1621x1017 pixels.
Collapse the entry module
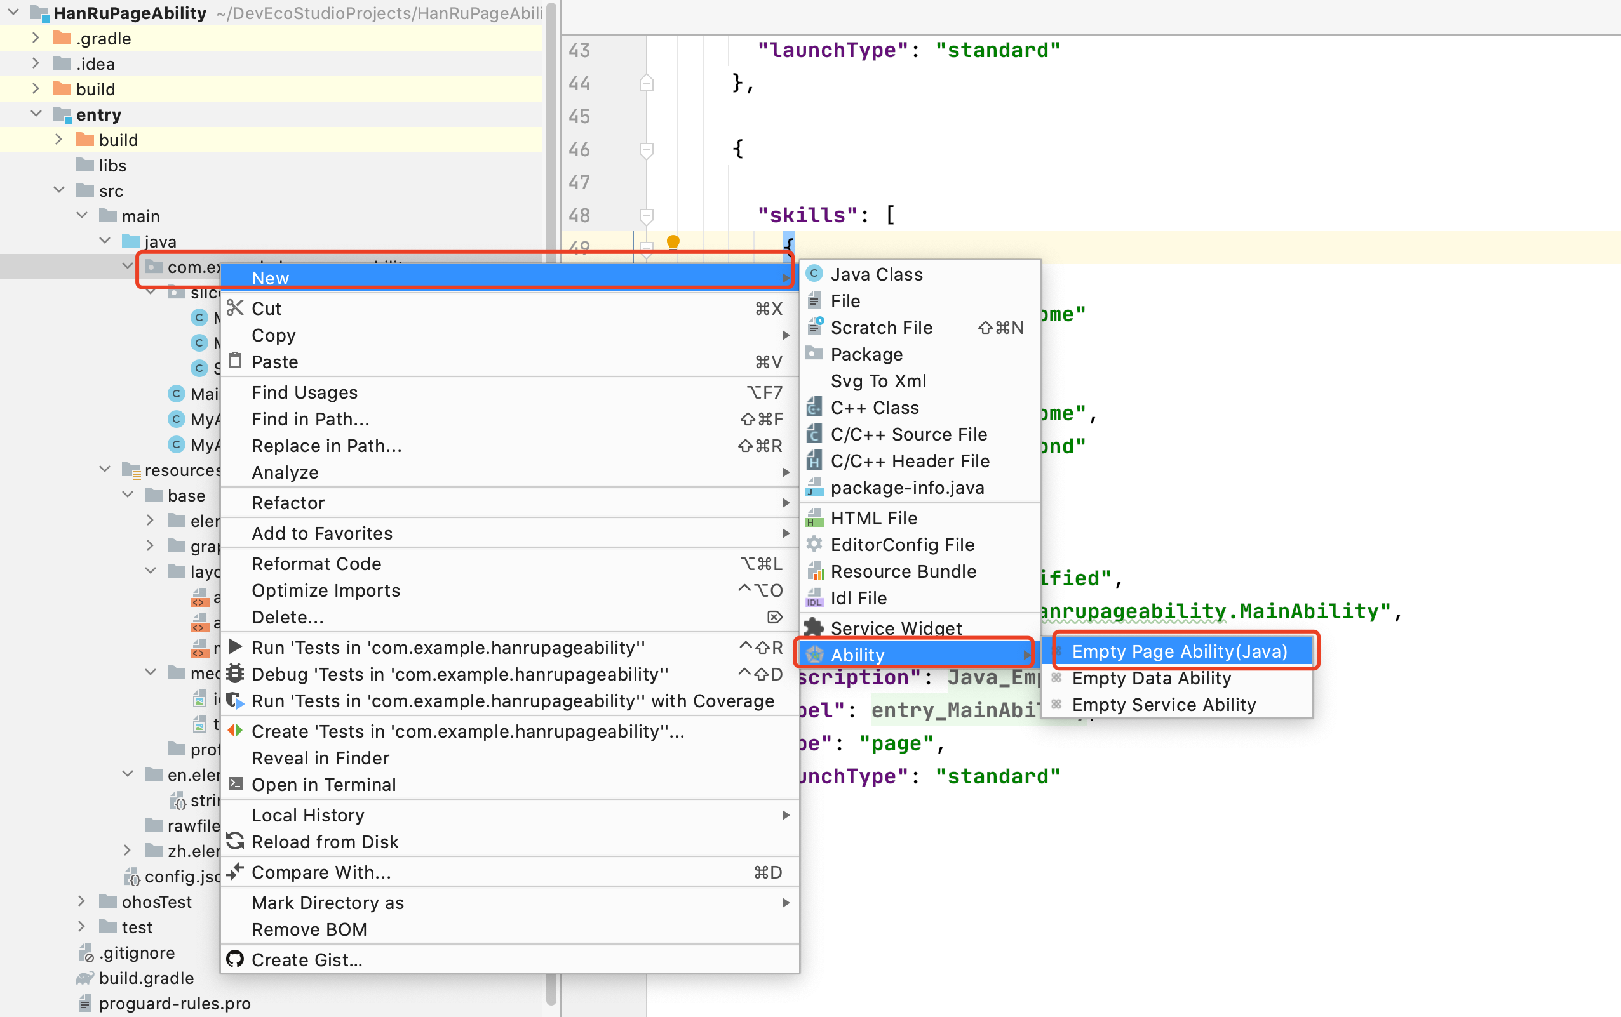(x=36, y=114)
